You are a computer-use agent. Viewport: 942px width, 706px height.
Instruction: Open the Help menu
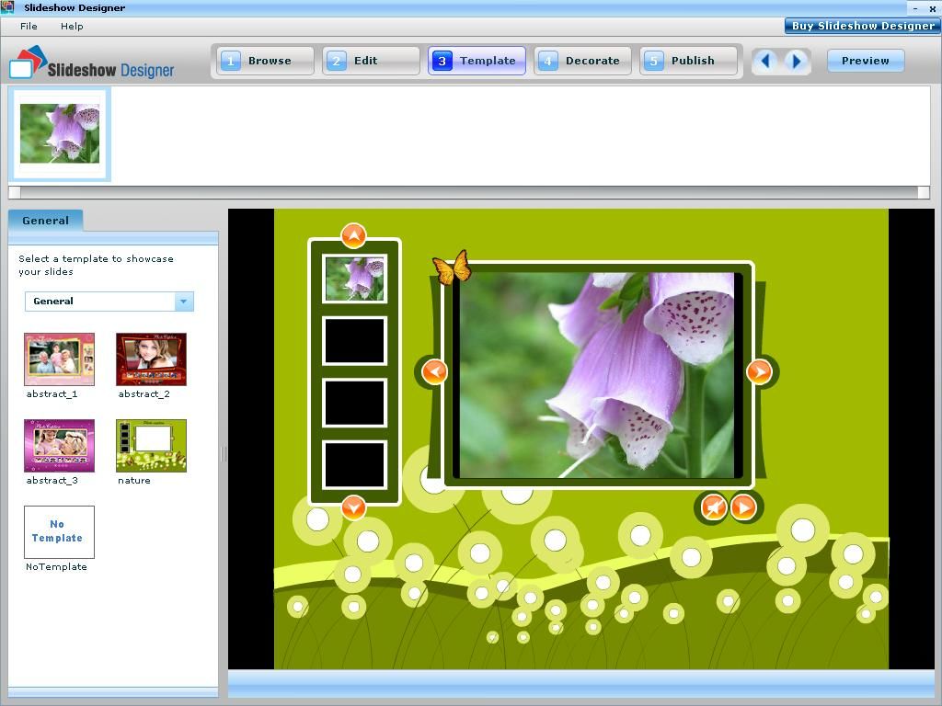click(72, 26)
